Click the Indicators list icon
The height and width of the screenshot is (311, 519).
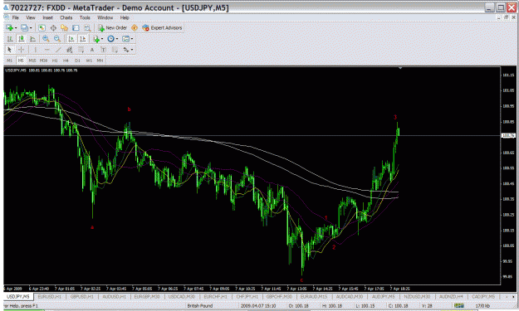click(96, 39)
